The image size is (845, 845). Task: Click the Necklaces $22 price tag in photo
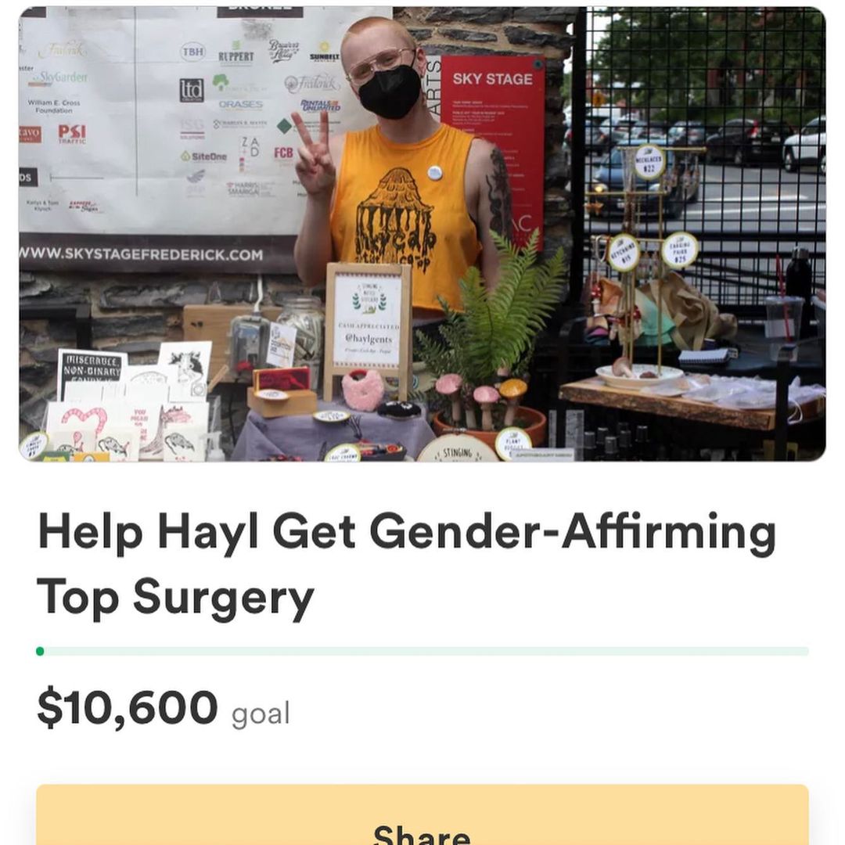(649, 162)
